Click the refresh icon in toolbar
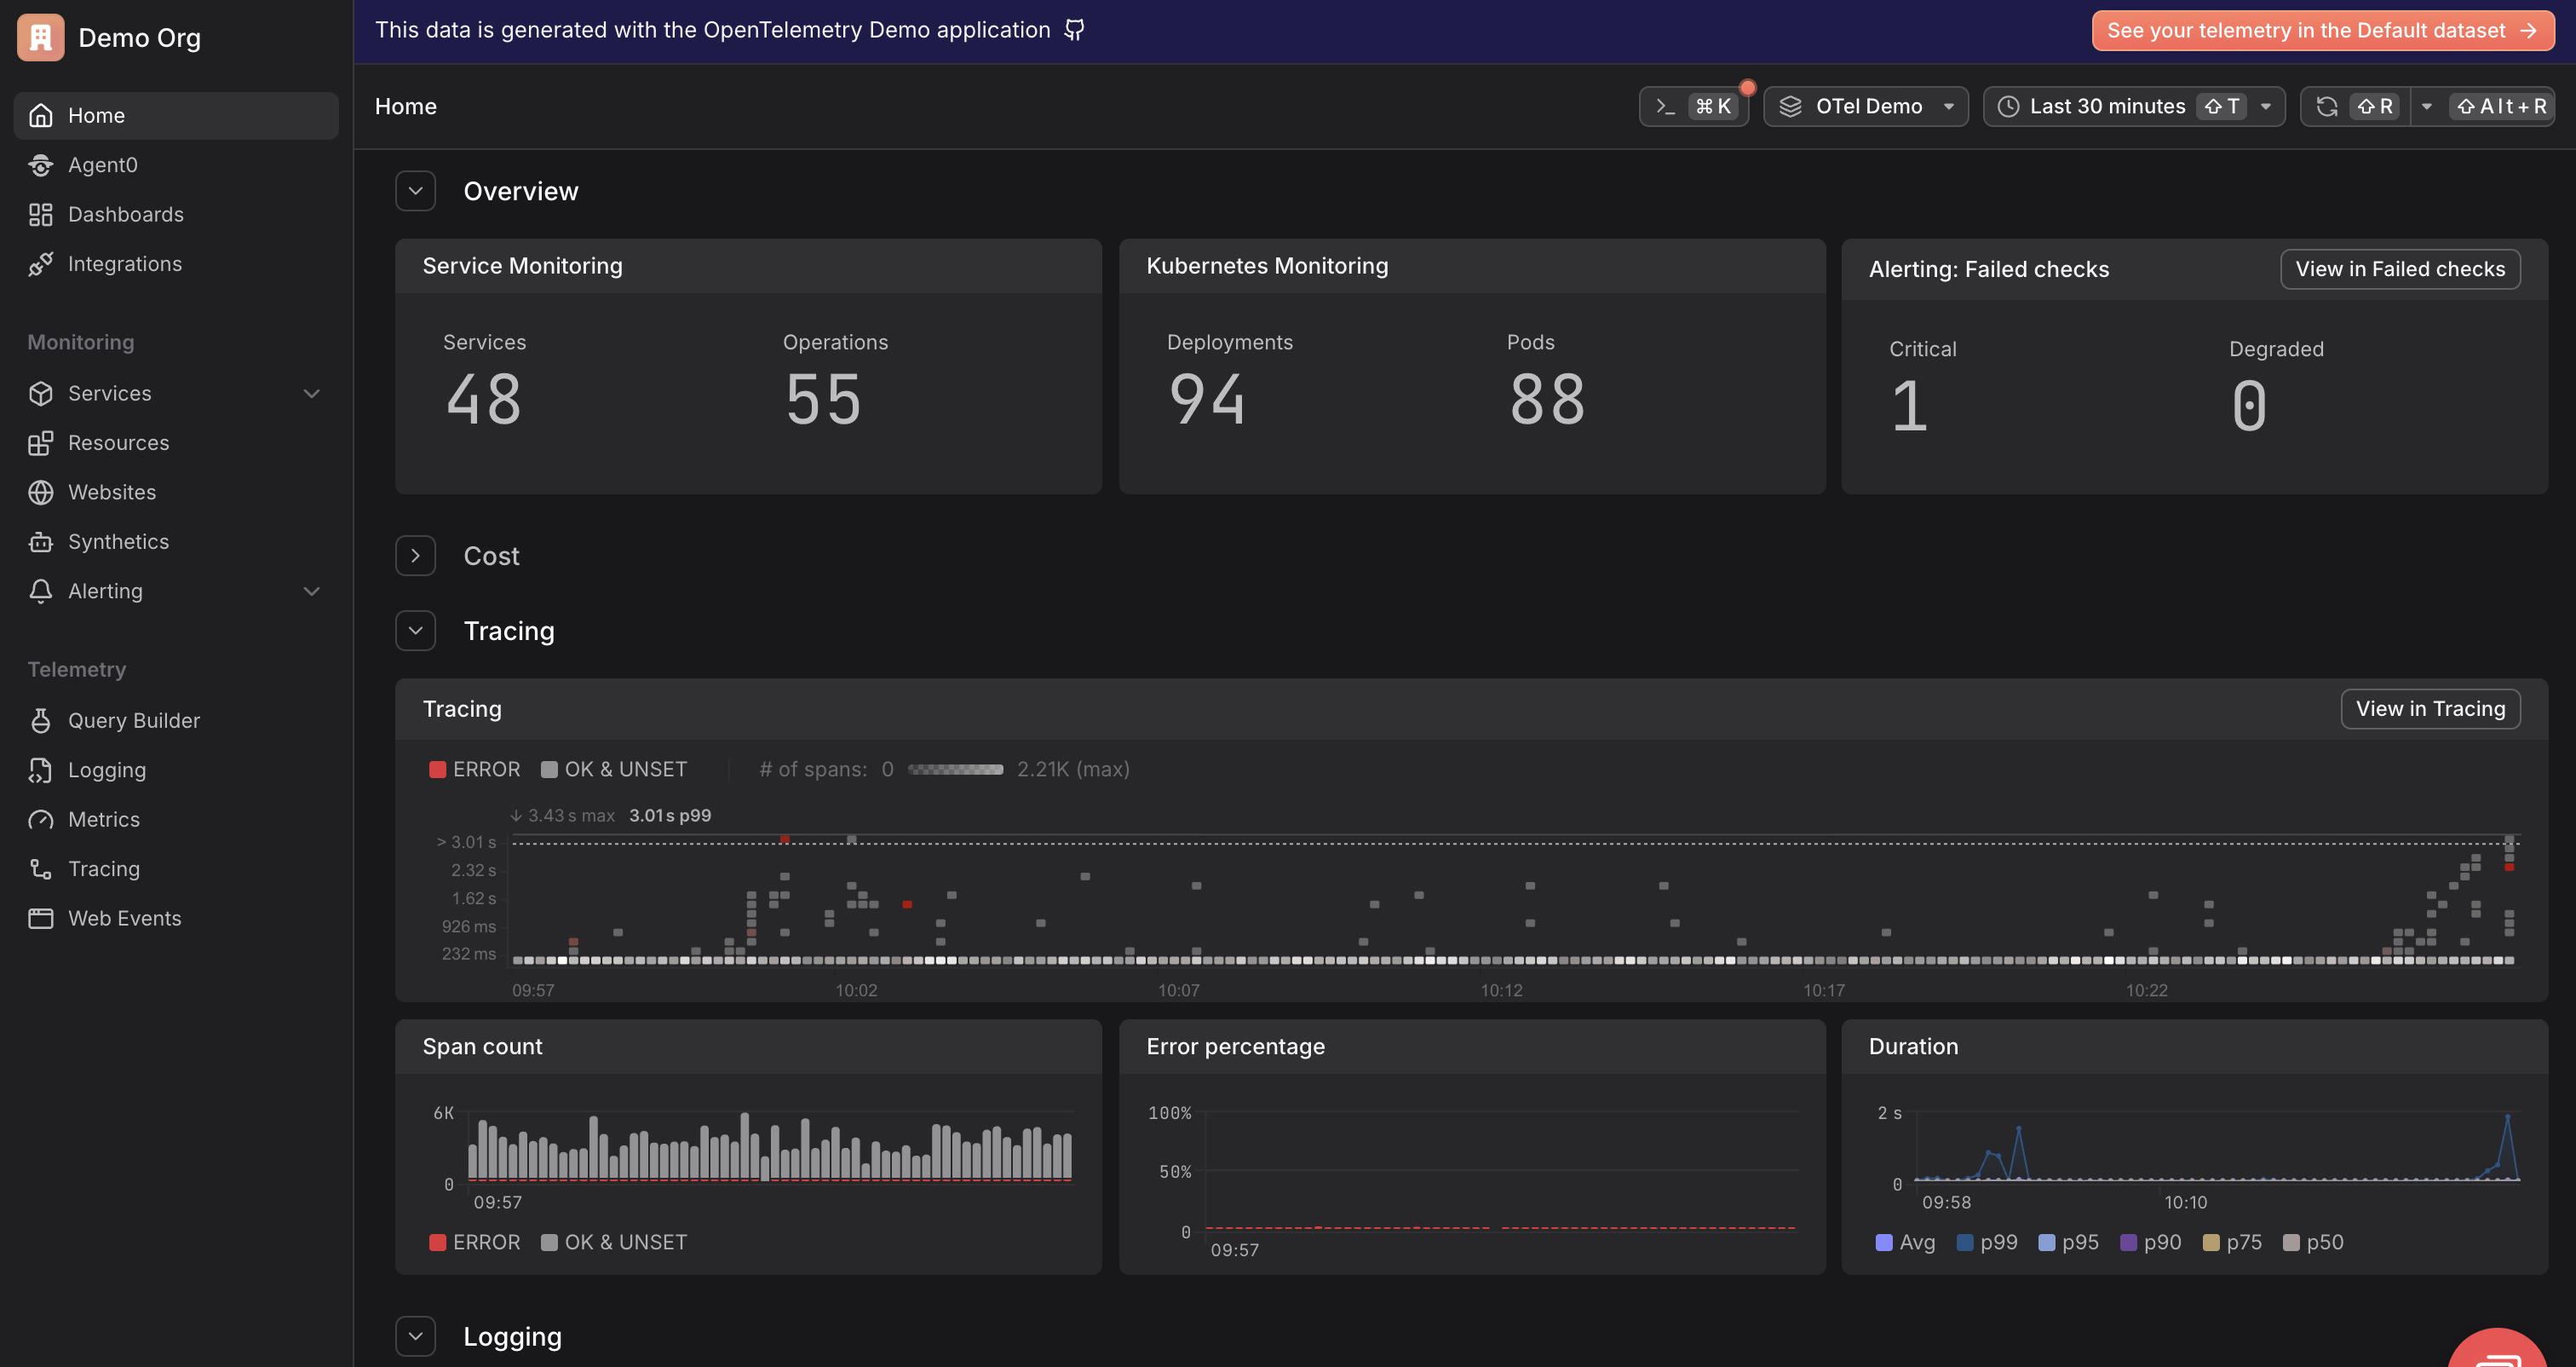The image size is (2576, 1367). pyautogui.click(x=2327, y=106)
